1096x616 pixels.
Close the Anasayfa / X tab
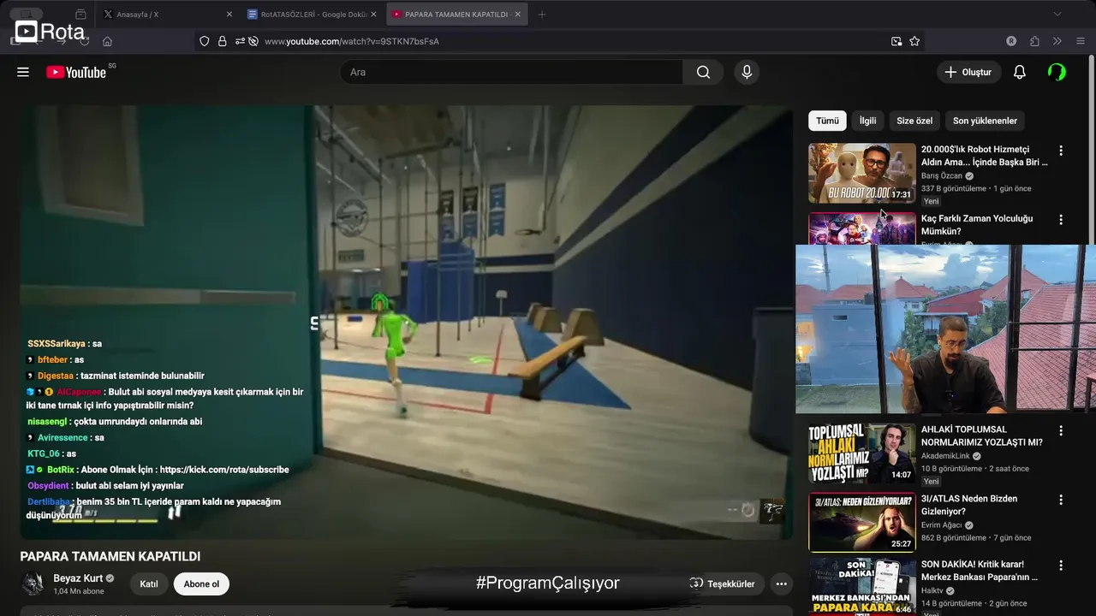229,15
